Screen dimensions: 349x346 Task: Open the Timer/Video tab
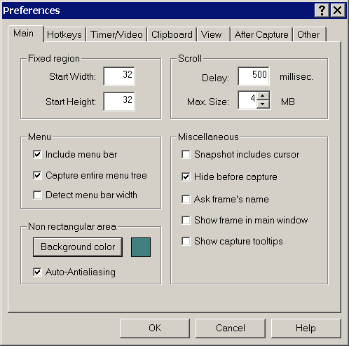point(116,34)
